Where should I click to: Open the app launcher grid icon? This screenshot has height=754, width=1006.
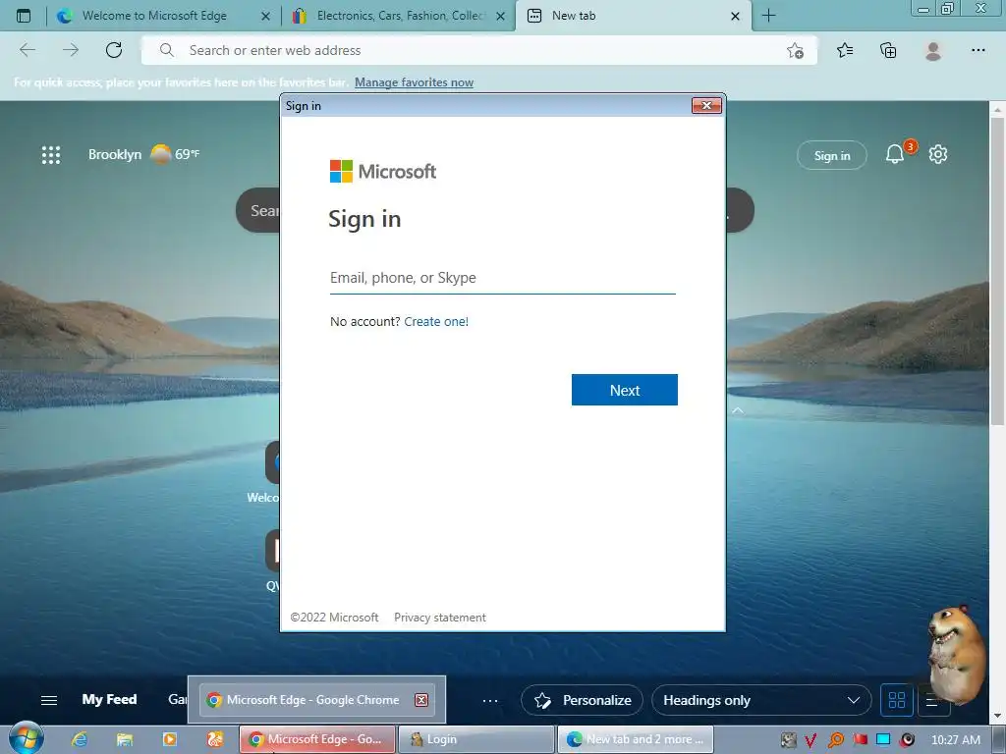[51, 154]
